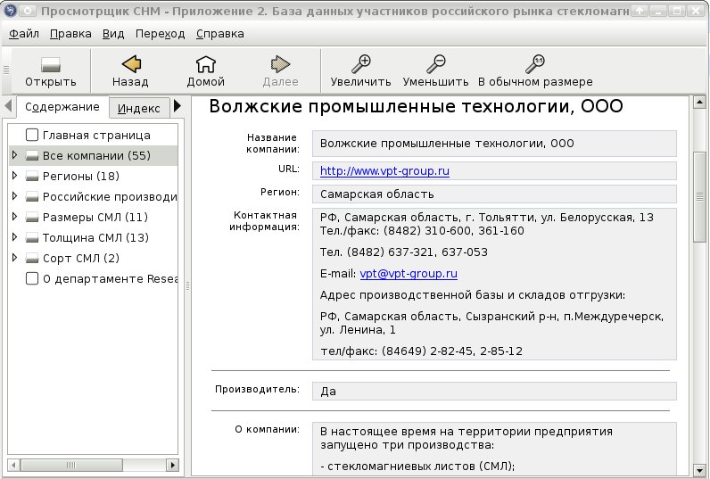The width and height of the screenshot is (710, 479).
Task: Zoom out with the Уменьшить magnifier icon
Action: tap(435, 64)
